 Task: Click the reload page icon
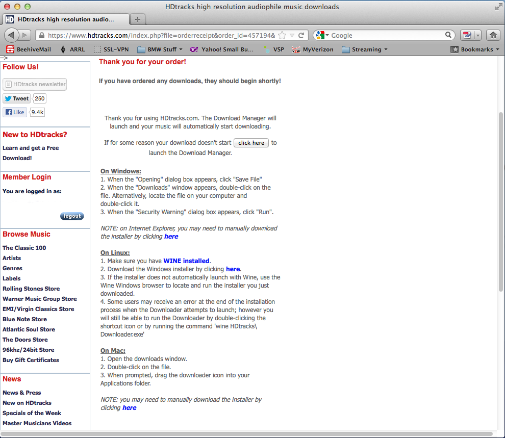coord(301,35)
